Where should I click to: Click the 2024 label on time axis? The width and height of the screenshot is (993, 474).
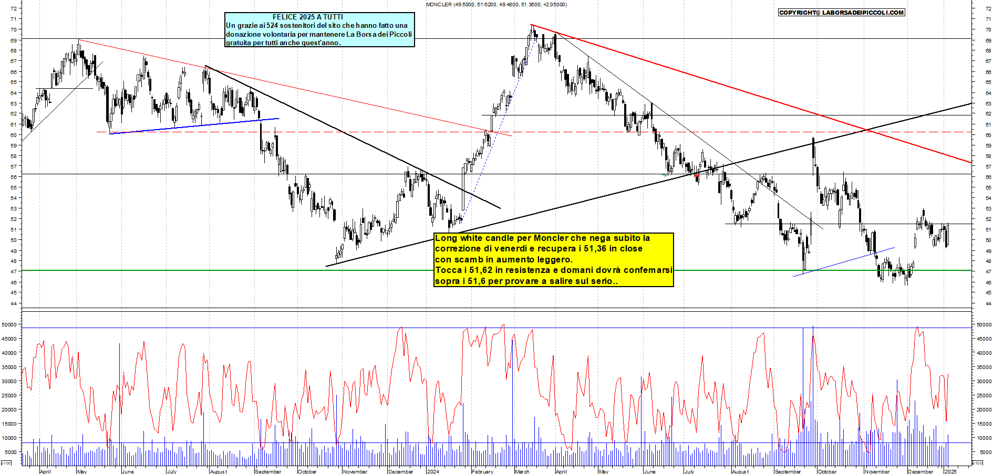[433, 471]
